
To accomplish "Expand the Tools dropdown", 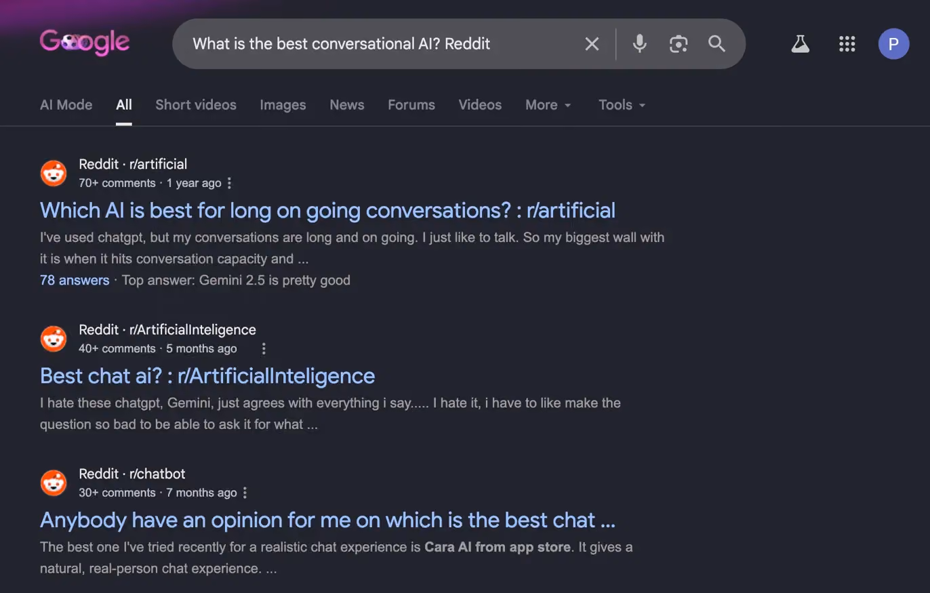I will (x=622, y=105).
